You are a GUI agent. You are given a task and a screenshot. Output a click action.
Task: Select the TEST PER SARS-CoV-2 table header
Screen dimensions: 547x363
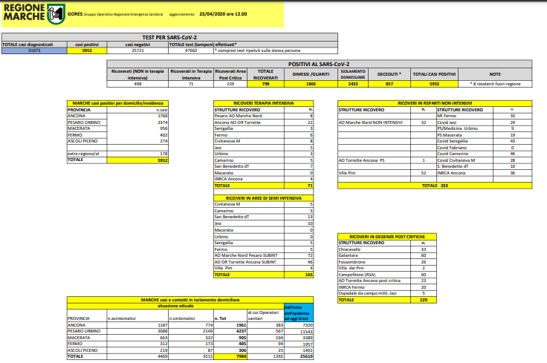(x=169, y=37)
